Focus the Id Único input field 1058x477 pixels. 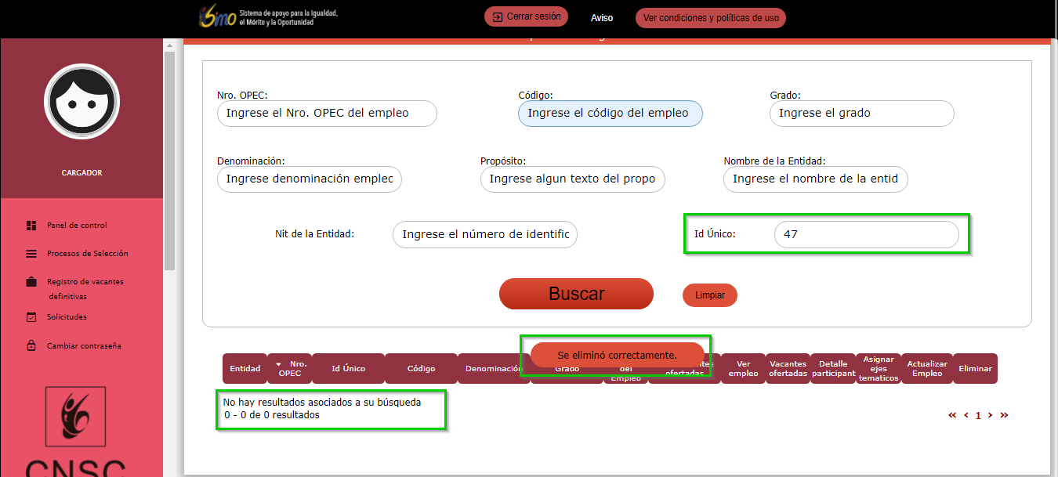point(866,234)
